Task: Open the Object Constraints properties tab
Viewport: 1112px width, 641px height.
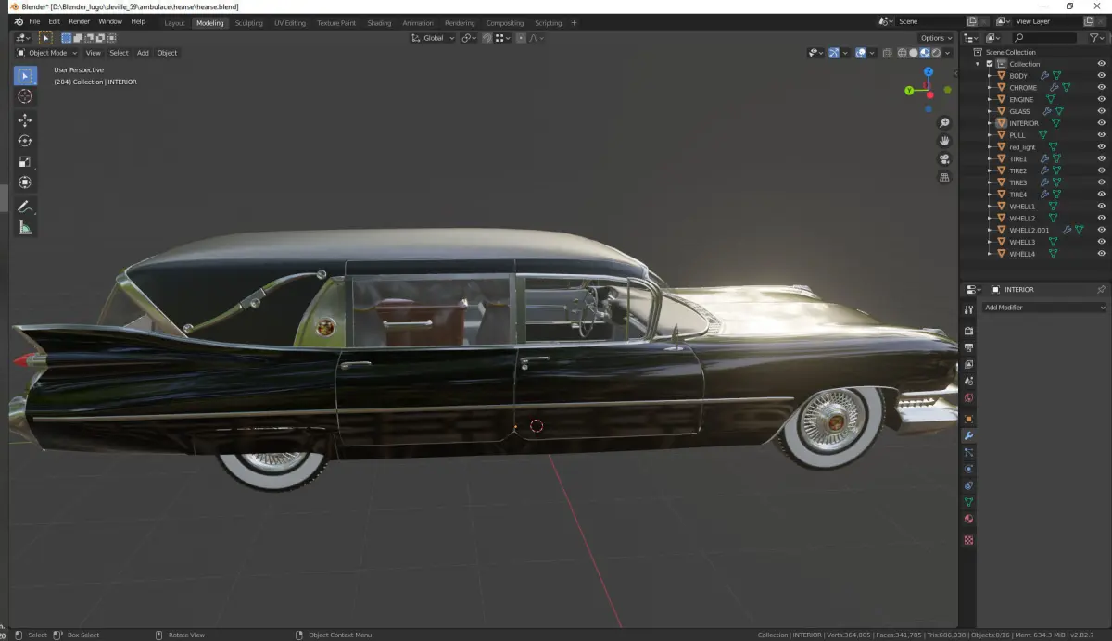Action: click(x=968, y=485)
